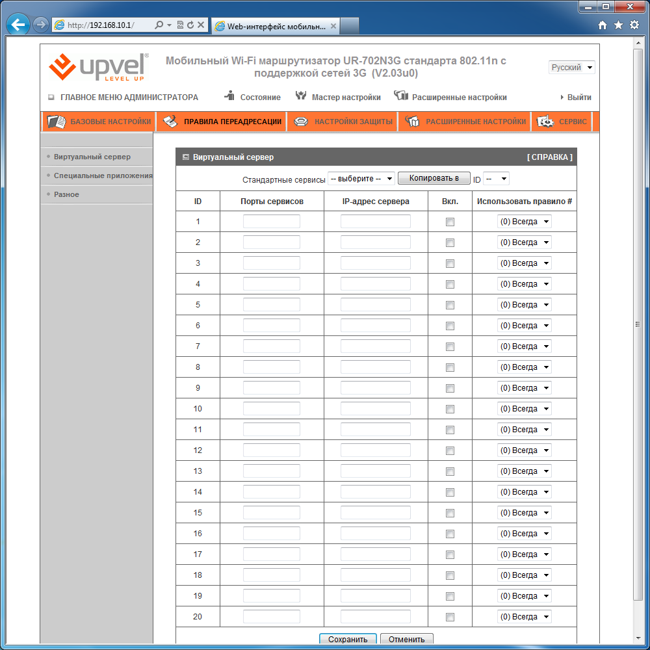Select Специальные приложения in the sidebar
650x650 pixels.
click(103, 175)
